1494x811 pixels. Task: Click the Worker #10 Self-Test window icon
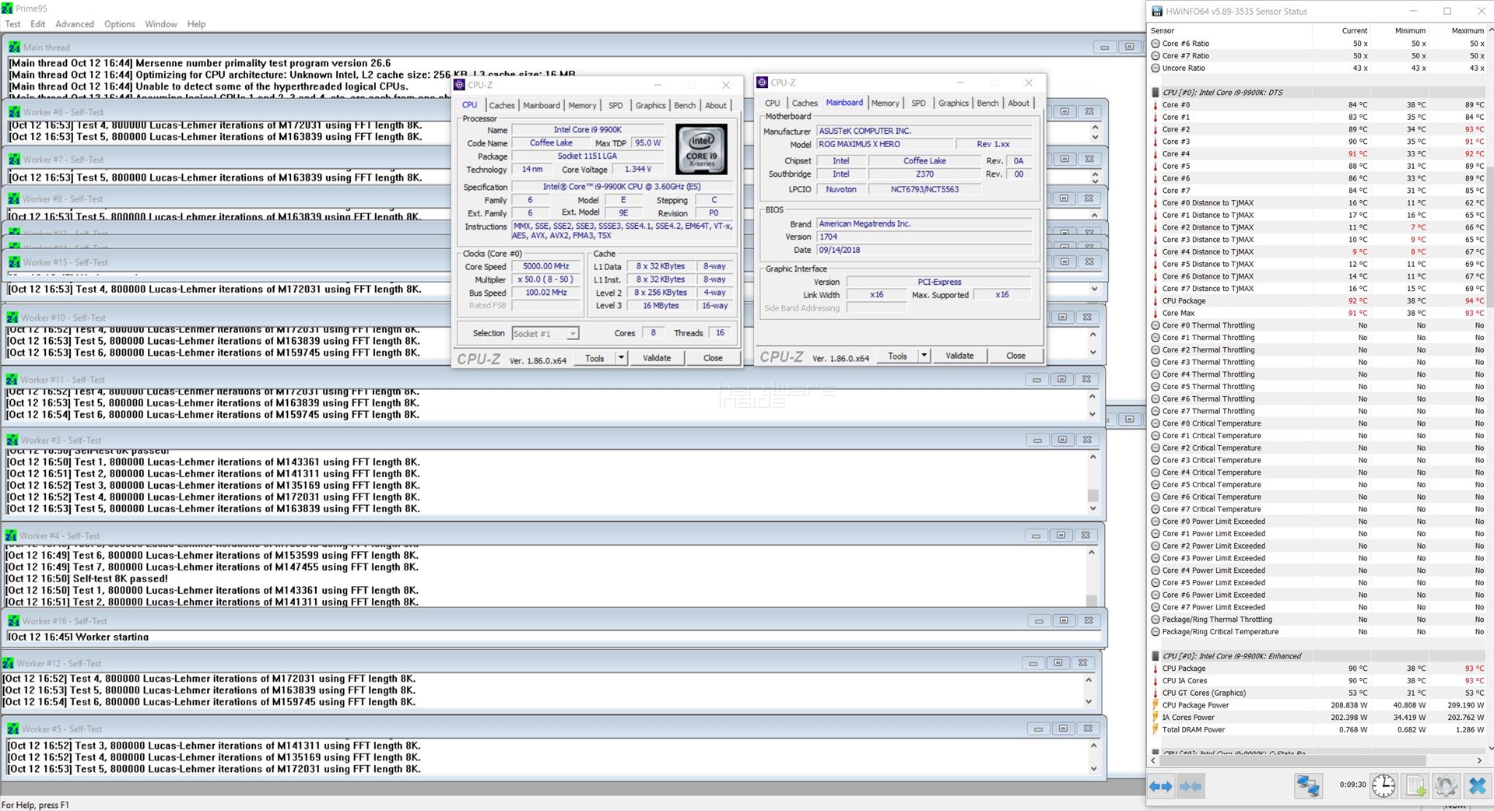(12, 318)
